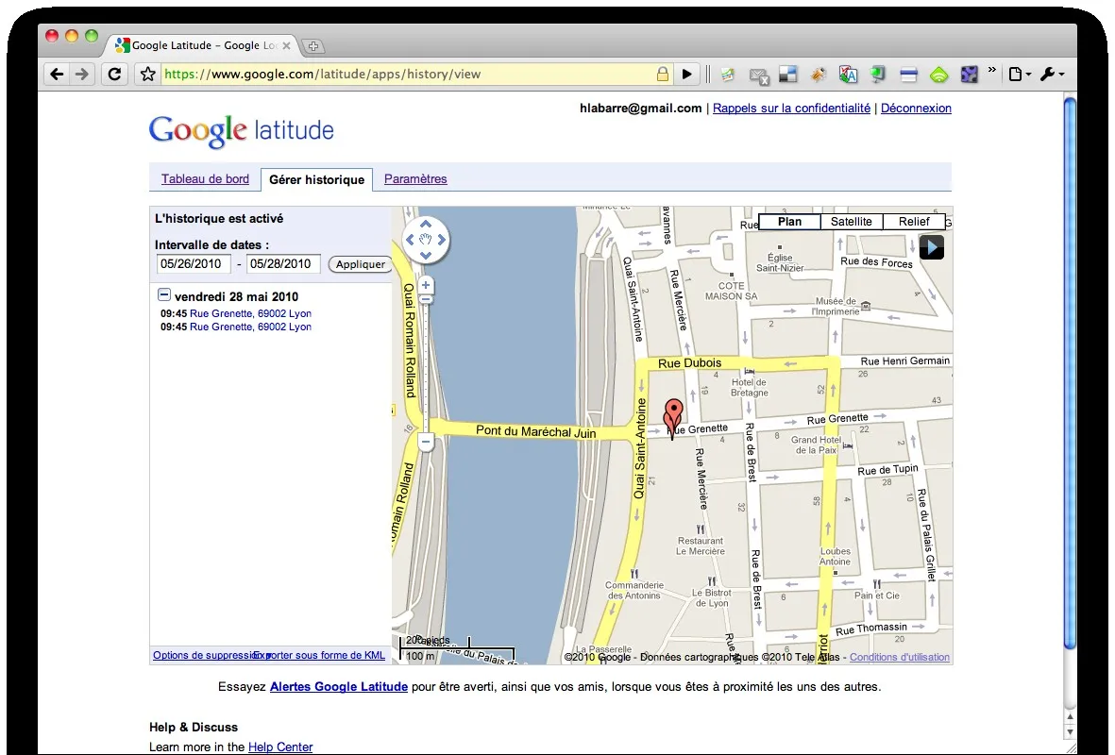Select the Gérer historique tab
Screen dimensions: 1115x755
(316, 180)
